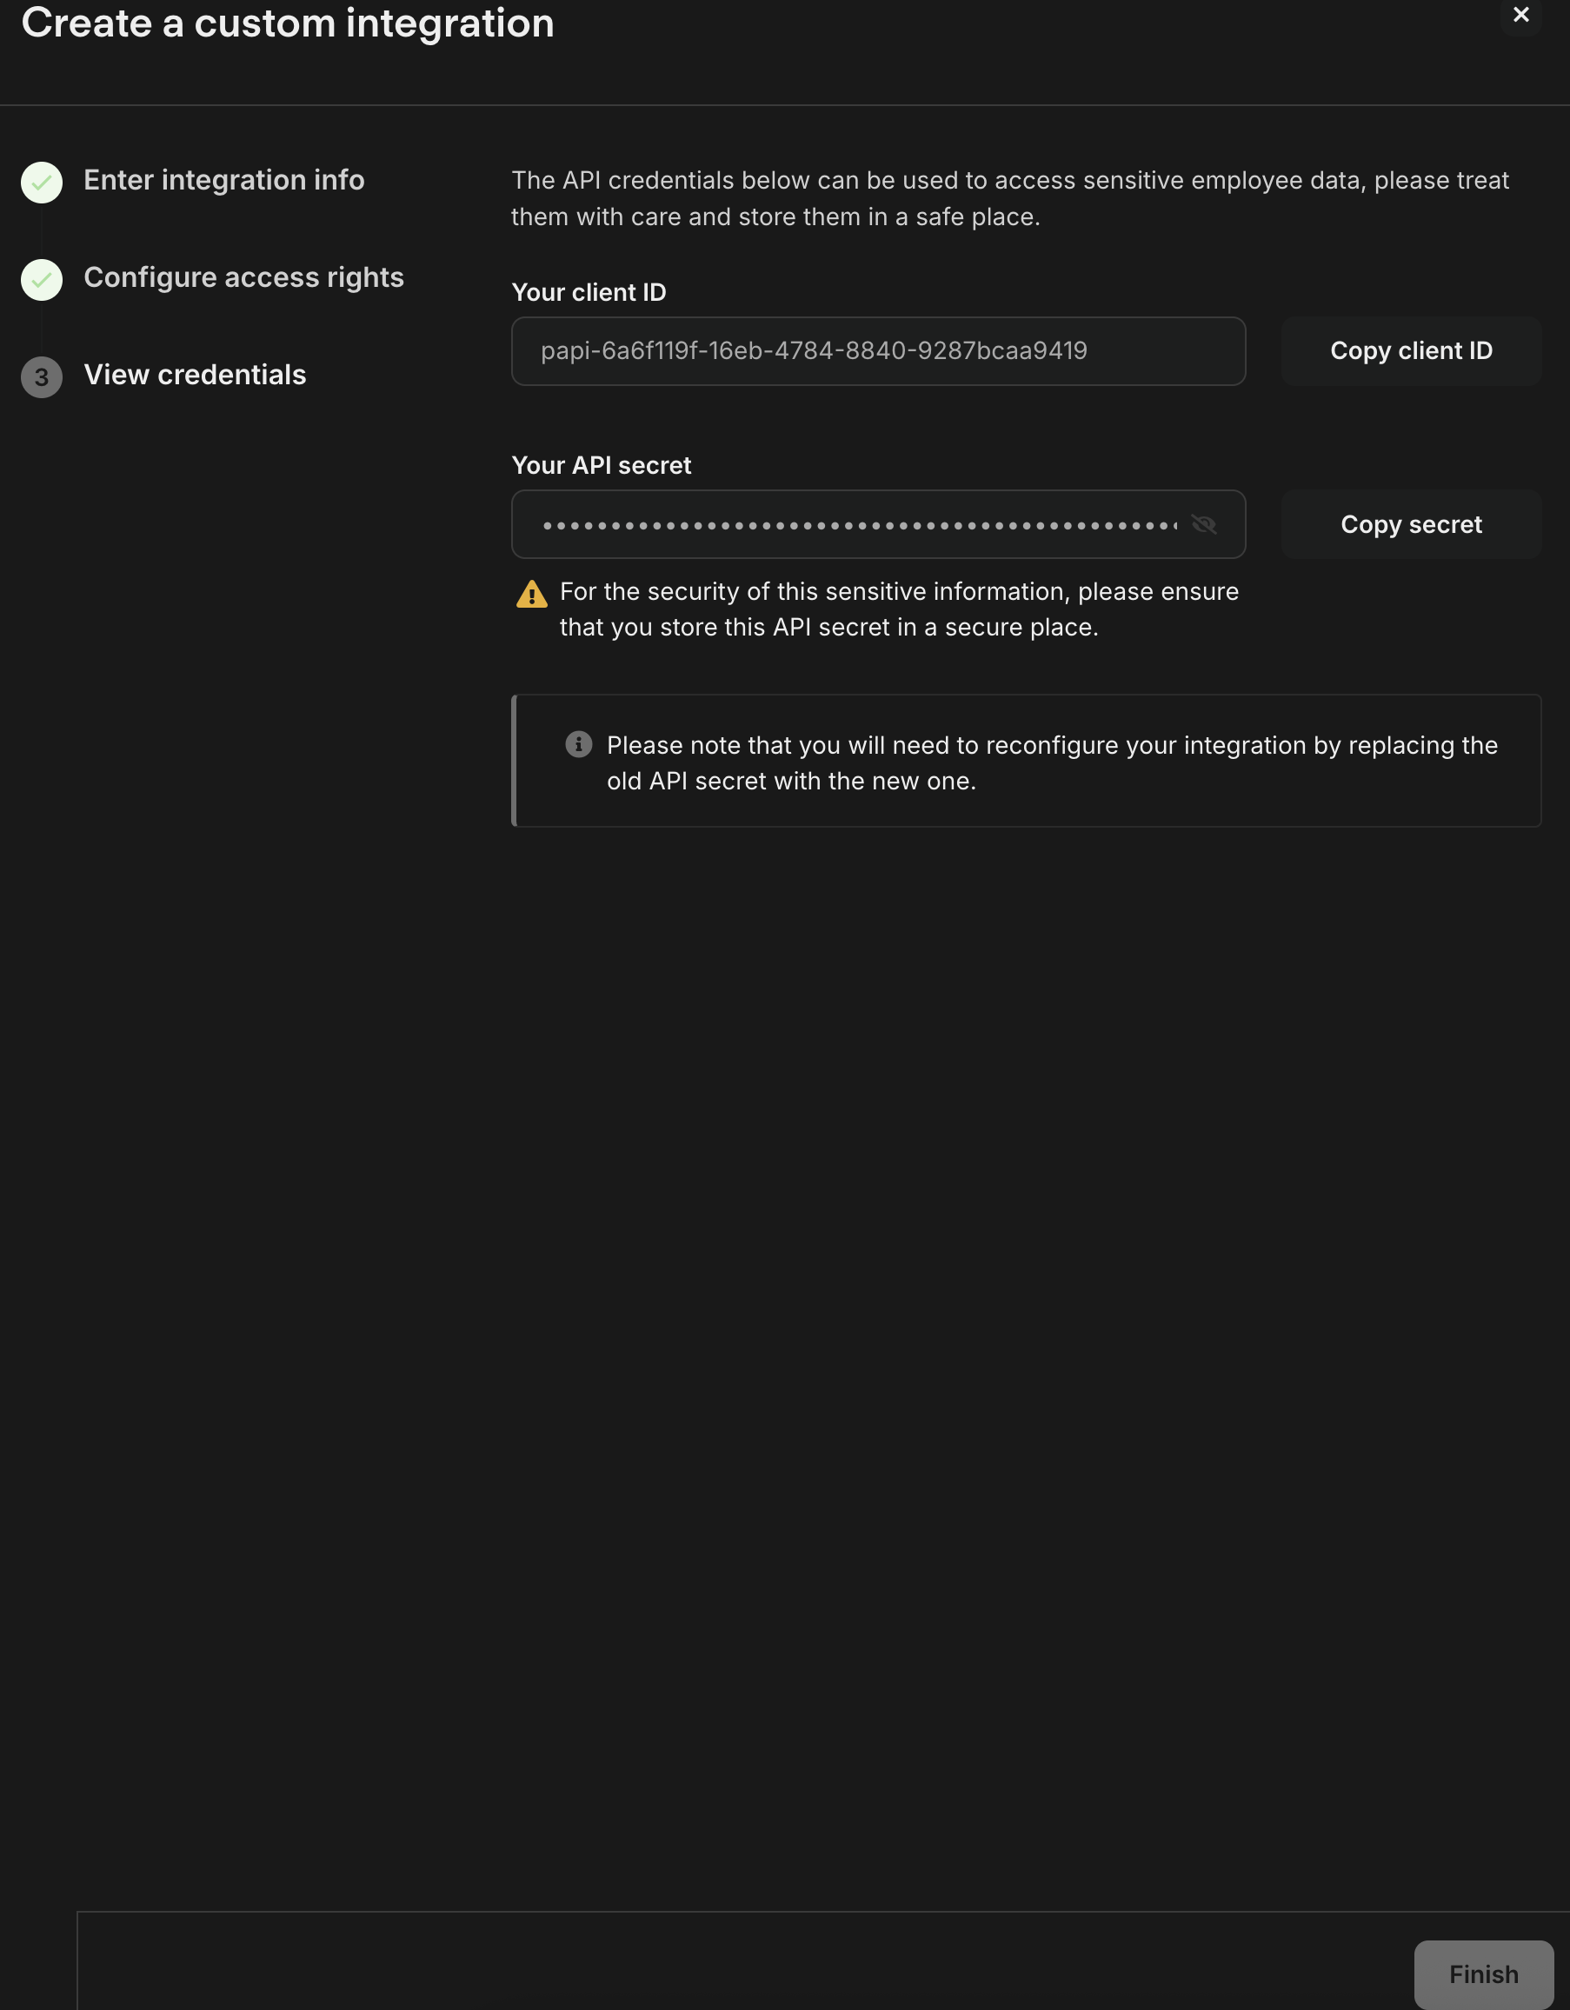This screenshot has width=1570, height=2010.
Task: Click the Finish button
Action: coord(1482,1974)
